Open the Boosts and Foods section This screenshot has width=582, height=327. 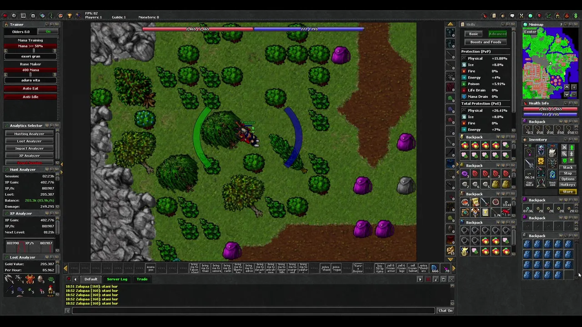(486, 42)
